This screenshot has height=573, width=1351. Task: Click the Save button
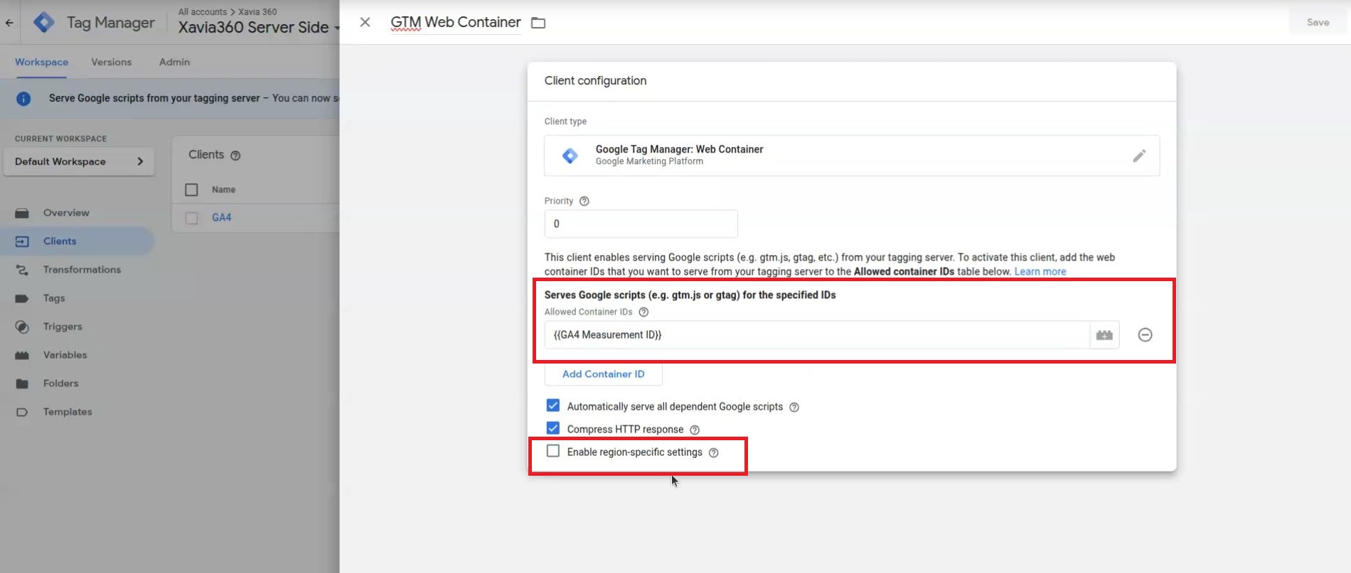pos(1318,23)
